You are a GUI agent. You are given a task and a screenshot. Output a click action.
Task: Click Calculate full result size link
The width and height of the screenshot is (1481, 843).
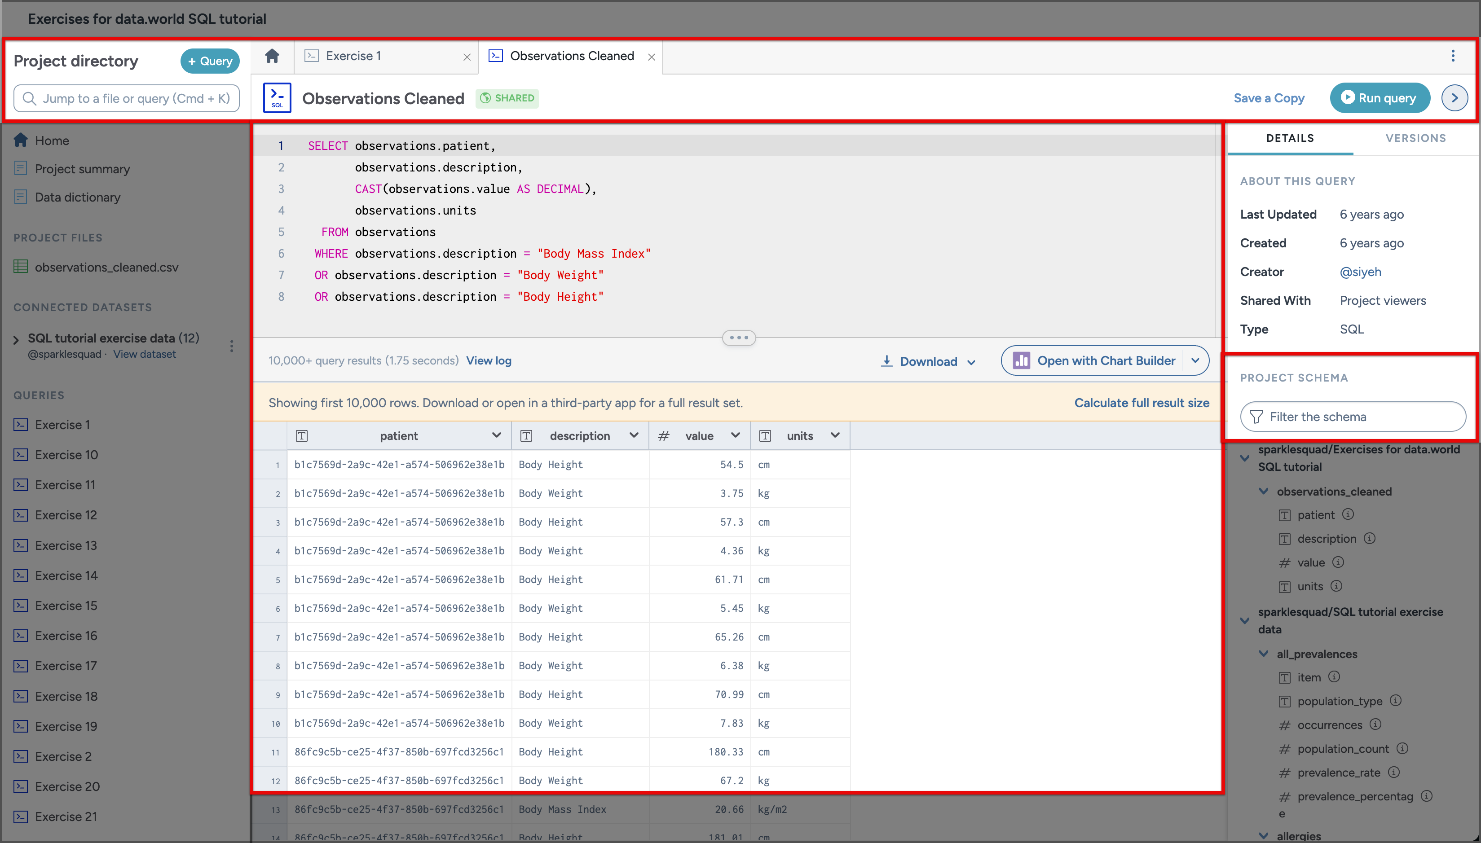click(x=1141, y=402)
